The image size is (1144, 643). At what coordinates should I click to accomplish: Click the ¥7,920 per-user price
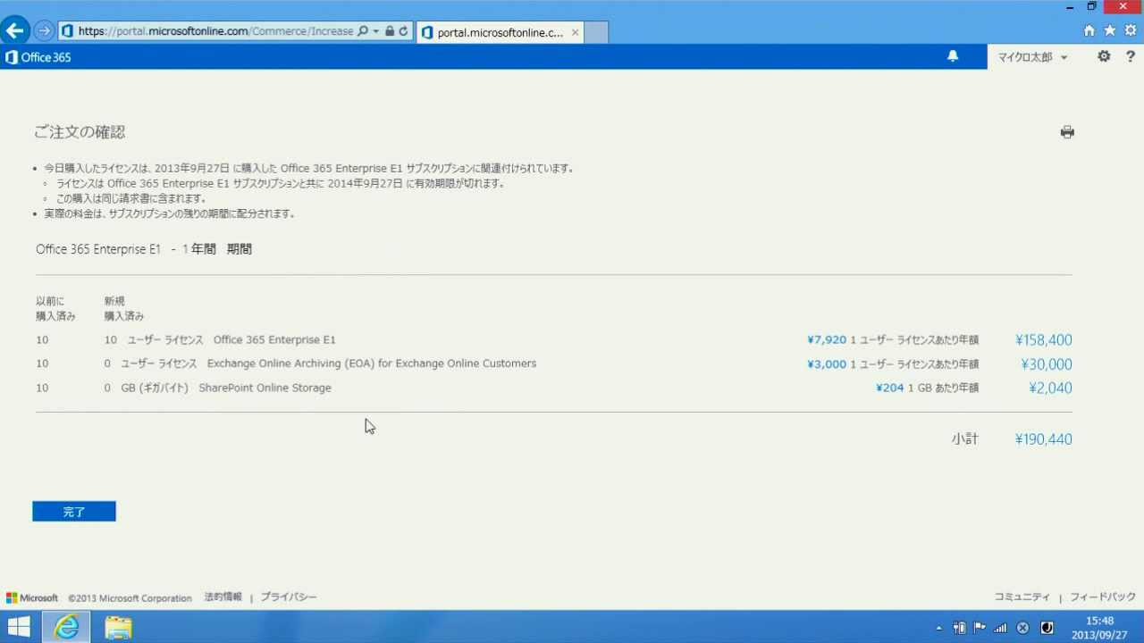point(827,340)
